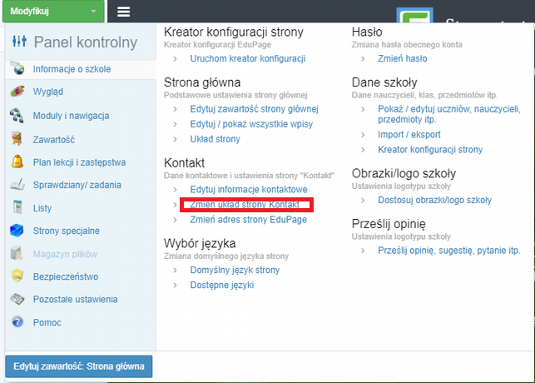Click the sliders icon next to Panel kontrolny
The height and width of the screenshot is (383, 535).
(x=19, y=41)
